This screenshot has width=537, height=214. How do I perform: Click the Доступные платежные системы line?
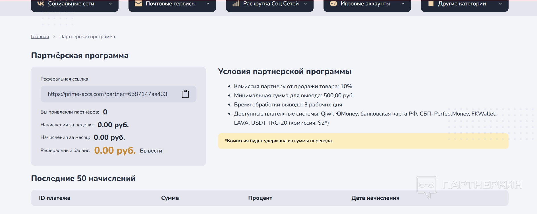(365, 118)
